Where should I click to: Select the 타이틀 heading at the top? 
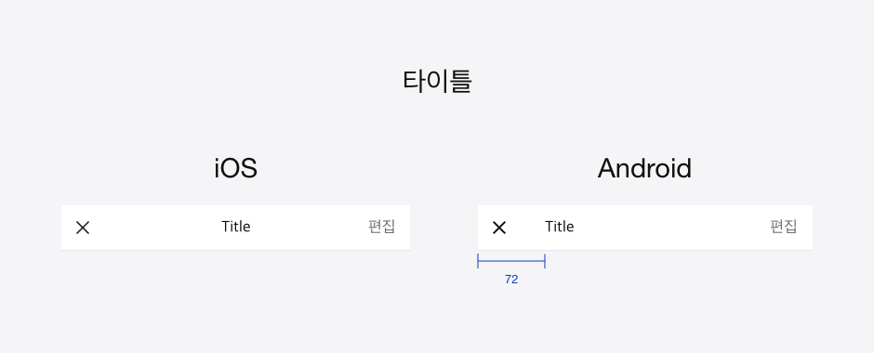click(x=438, y=82)
